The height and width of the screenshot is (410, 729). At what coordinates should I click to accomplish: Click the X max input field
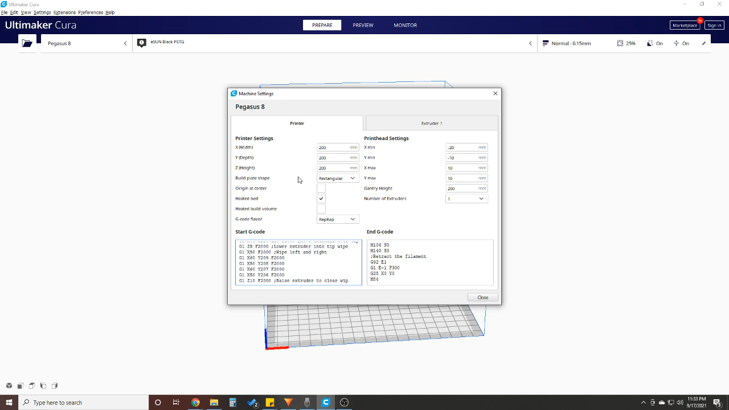[x=466, y=168]
